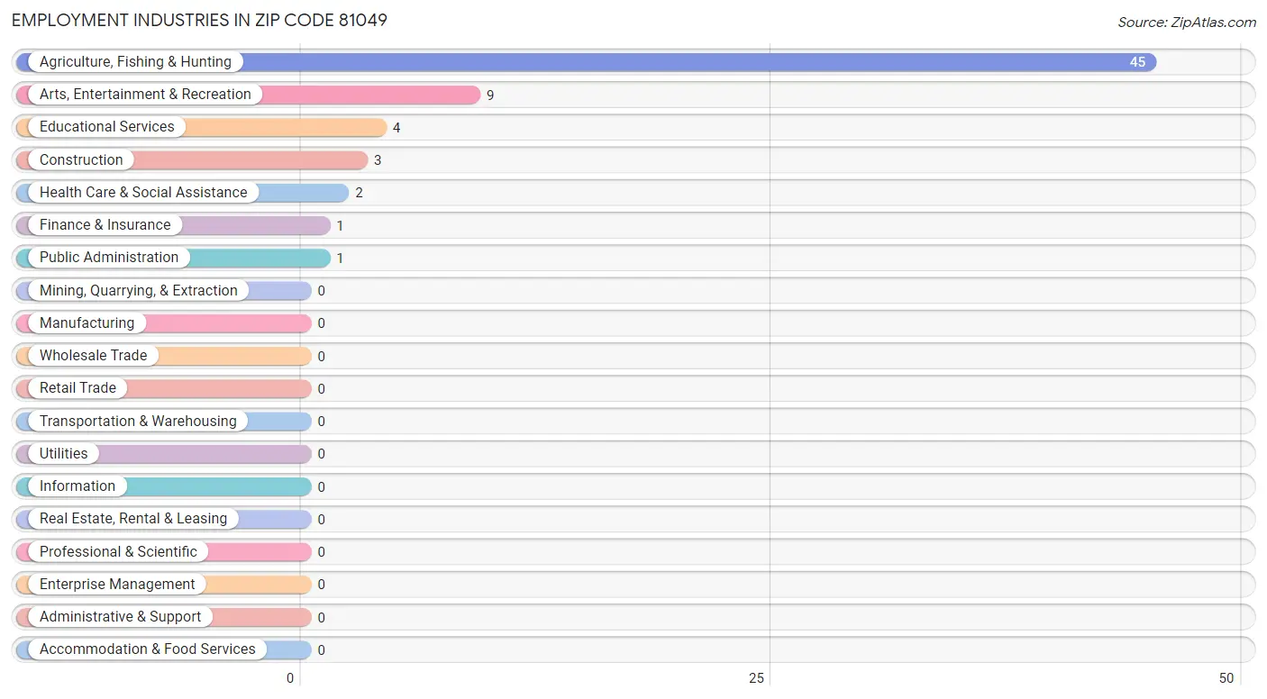Click the Health Care & Social Assistance label

point(143,193)
